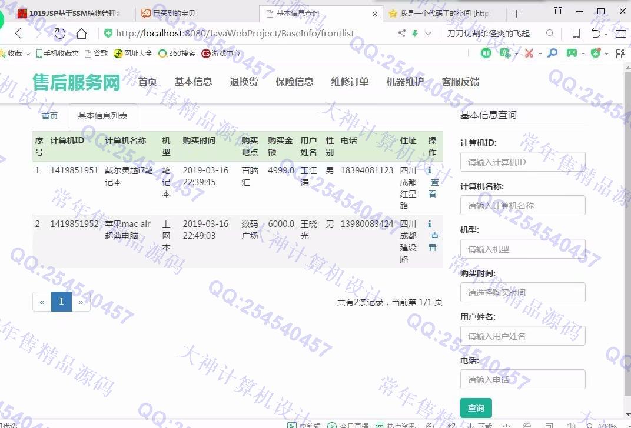Open the 360搜索 bookmark
Screen dimensions: 631x428
177,53
